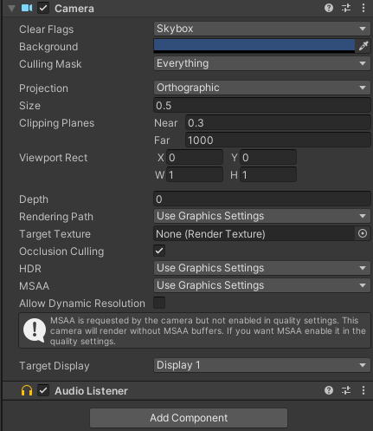Pick background color with eyedropper icon
This screenshot has width=373, height=431.
363,46
